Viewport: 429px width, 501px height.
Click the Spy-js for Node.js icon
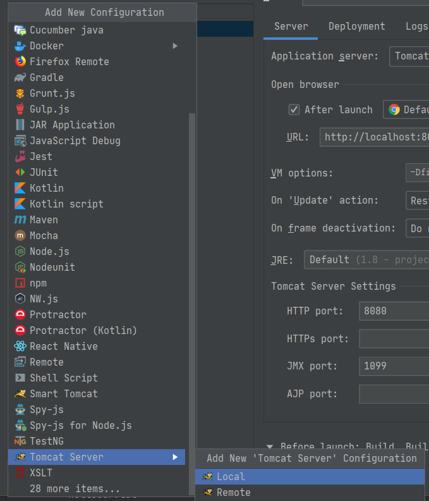(20, 426)
